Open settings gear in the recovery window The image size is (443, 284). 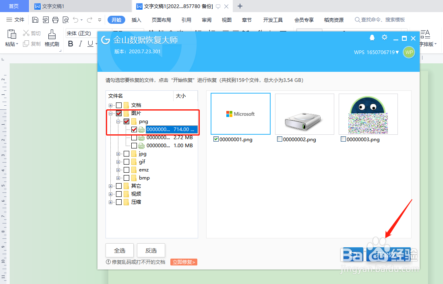[385, 37]
